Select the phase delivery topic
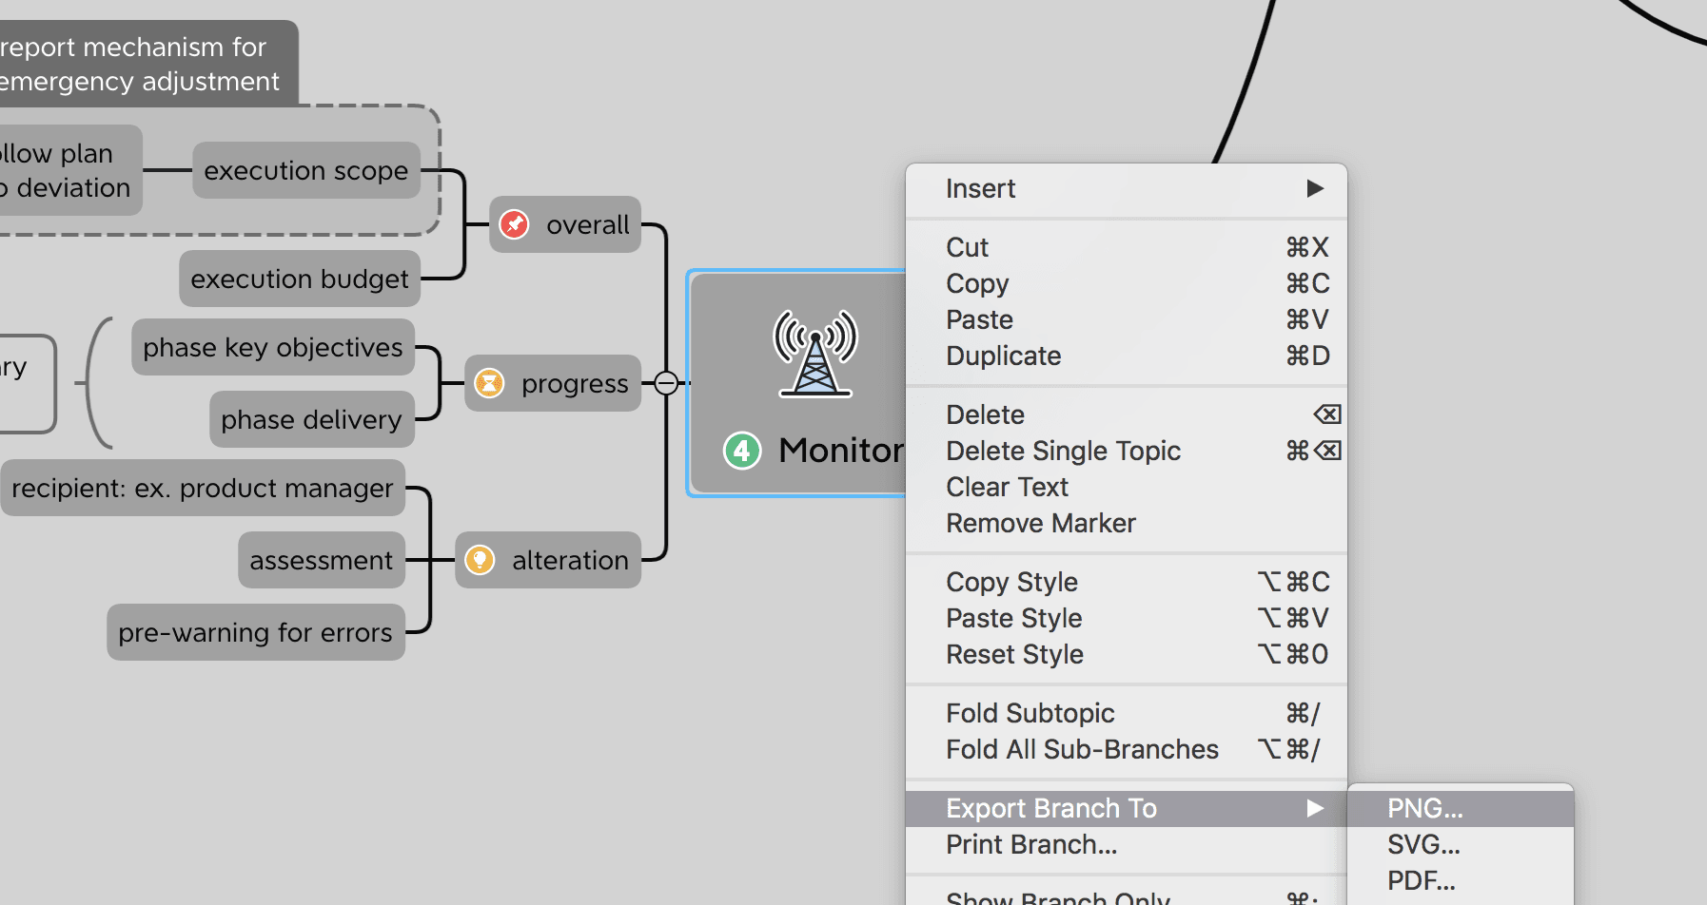The image size is (1707, 905). pyautogui.click(x=312, y=419)
